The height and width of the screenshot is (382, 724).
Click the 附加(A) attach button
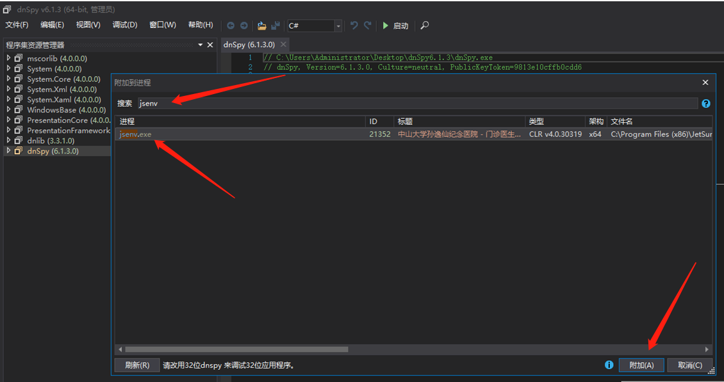click(x=641, y=365)
